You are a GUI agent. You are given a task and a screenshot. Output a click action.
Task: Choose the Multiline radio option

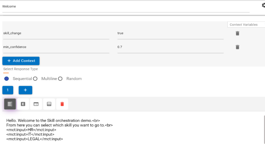pyautogui.click(x=35, y=79)
